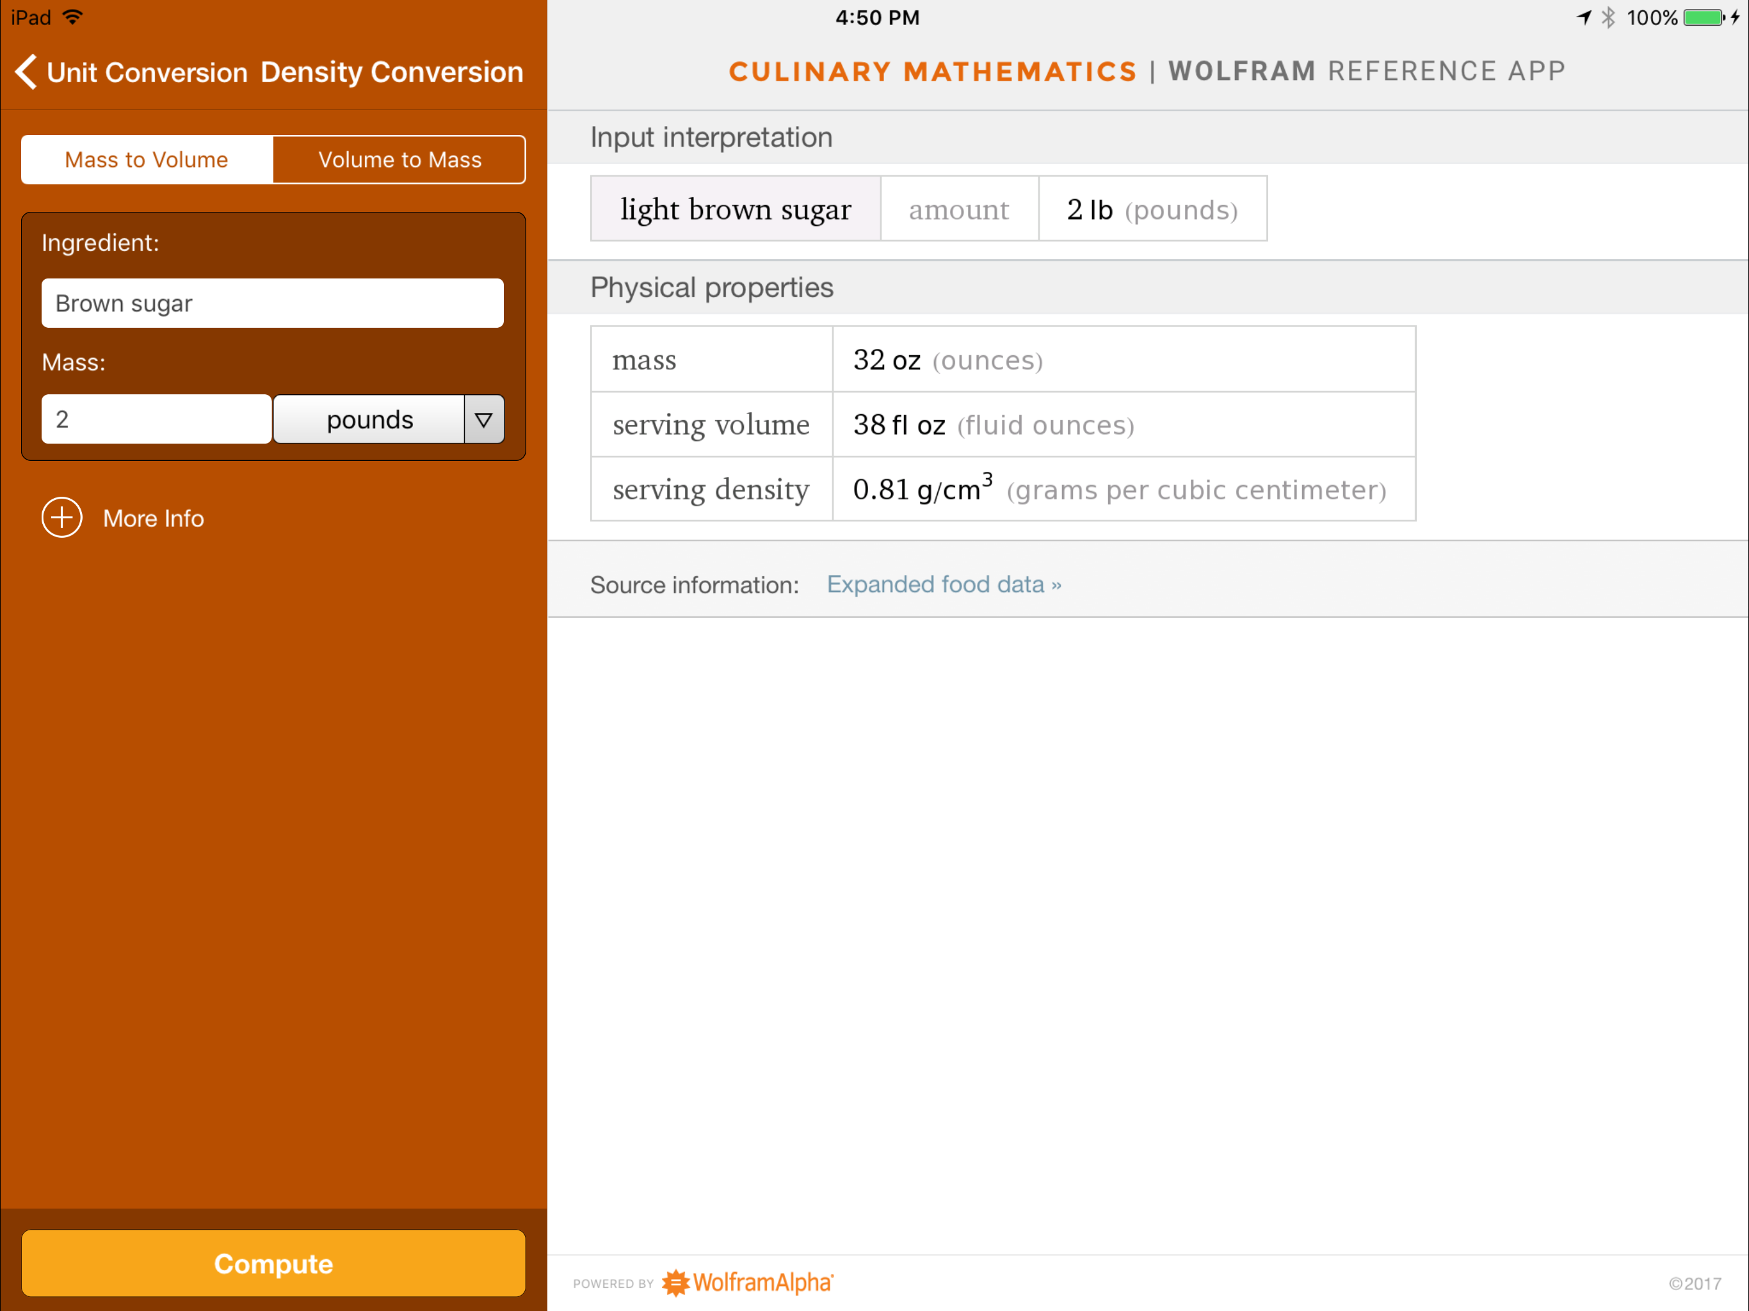Click the WolframAlpha logo in footer

point(747,1282)
